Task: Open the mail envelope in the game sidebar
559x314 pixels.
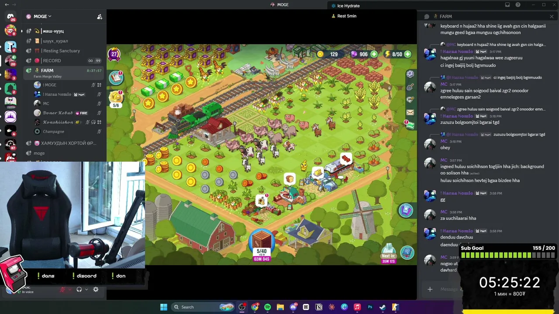Action: click(x=410, y=113)
